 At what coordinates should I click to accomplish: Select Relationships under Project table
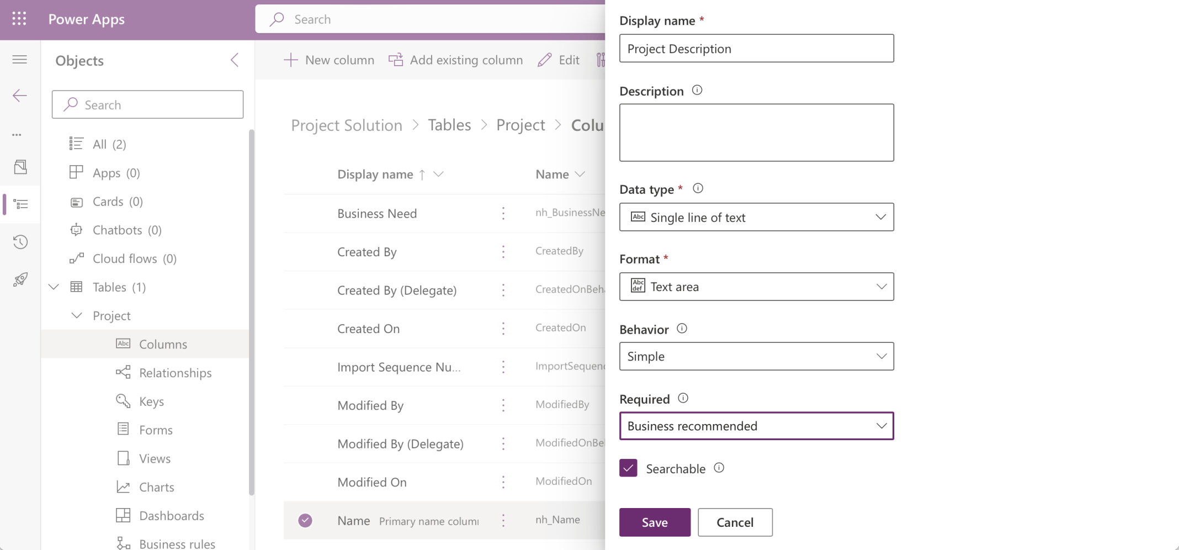(x=175, y=373)
